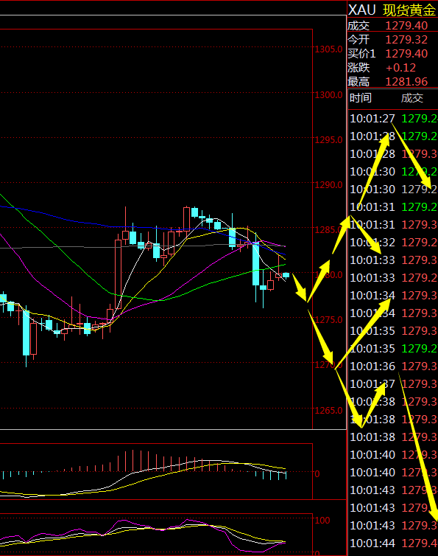Image resolution: width=438 pixels, height=556 pixels.
Task: Click the 今开 label
Action: click(x=358, y=39)
